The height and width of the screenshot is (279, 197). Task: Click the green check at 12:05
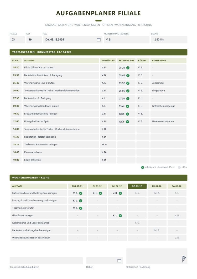coord(127,122)
